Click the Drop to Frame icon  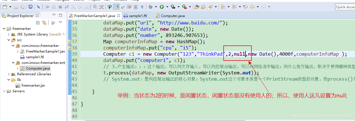click(x=95, y=7)
